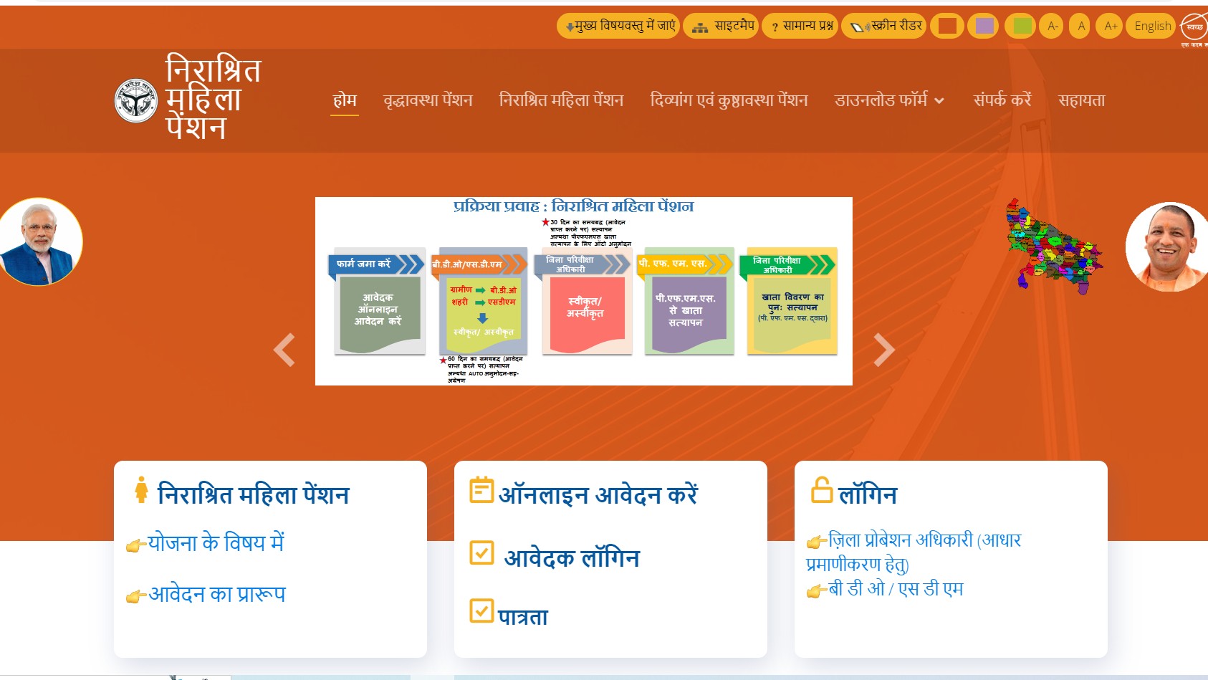Click the lock icon beside लॉगिन

[822, 490]
